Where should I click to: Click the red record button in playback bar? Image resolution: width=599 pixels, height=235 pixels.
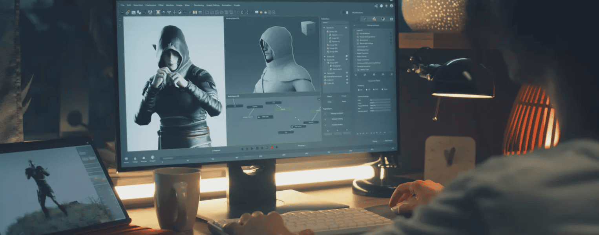pyautogui.click(x=272, y=148)
